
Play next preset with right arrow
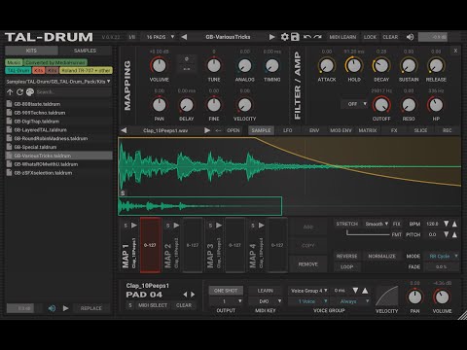tap(271, 37)
